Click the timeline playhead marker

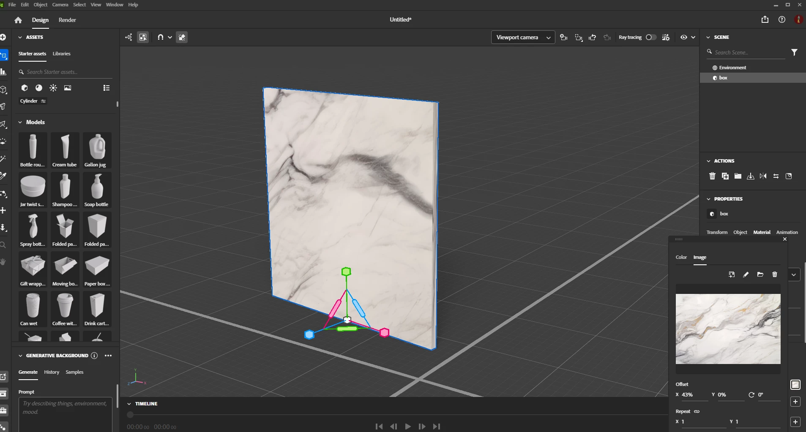[130, 415]
